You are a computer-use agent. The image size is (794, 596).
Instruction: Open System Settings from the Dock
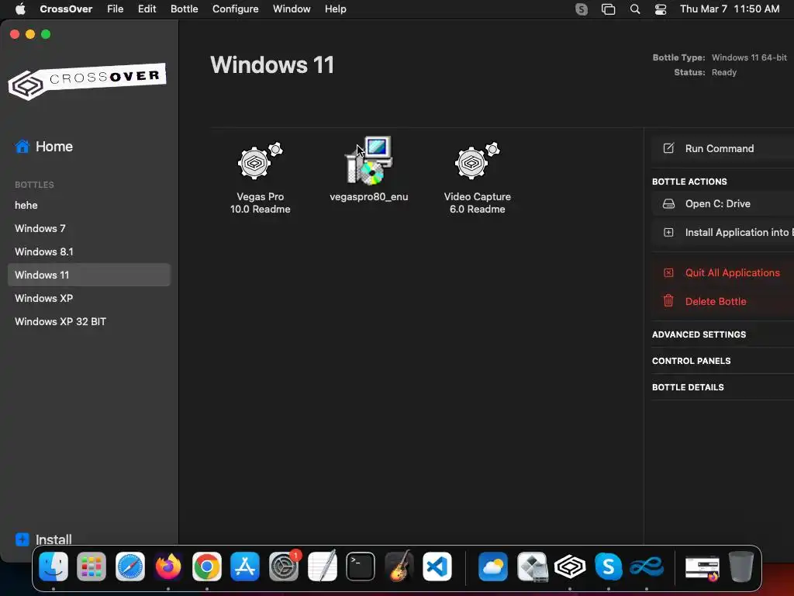pyautogui.click(x=284, y=567)
